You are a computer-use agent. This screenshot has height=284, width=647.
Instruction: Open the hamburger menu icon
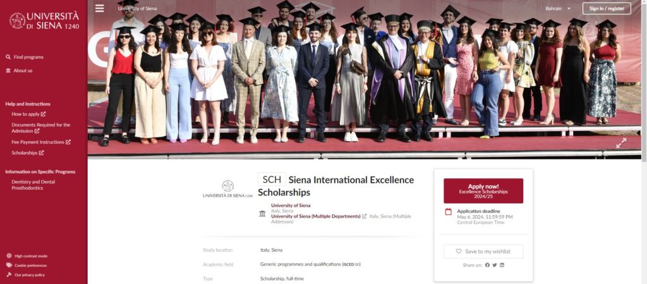tap(99, 8)
